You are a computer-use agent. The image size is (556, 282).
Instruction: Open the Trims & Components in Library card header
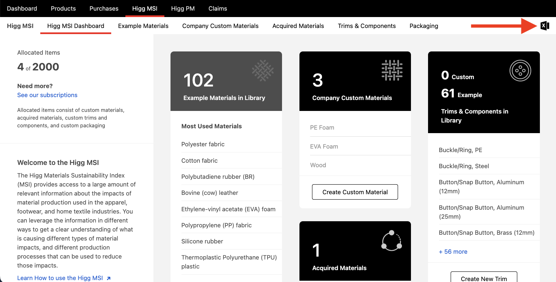point(484,92)
